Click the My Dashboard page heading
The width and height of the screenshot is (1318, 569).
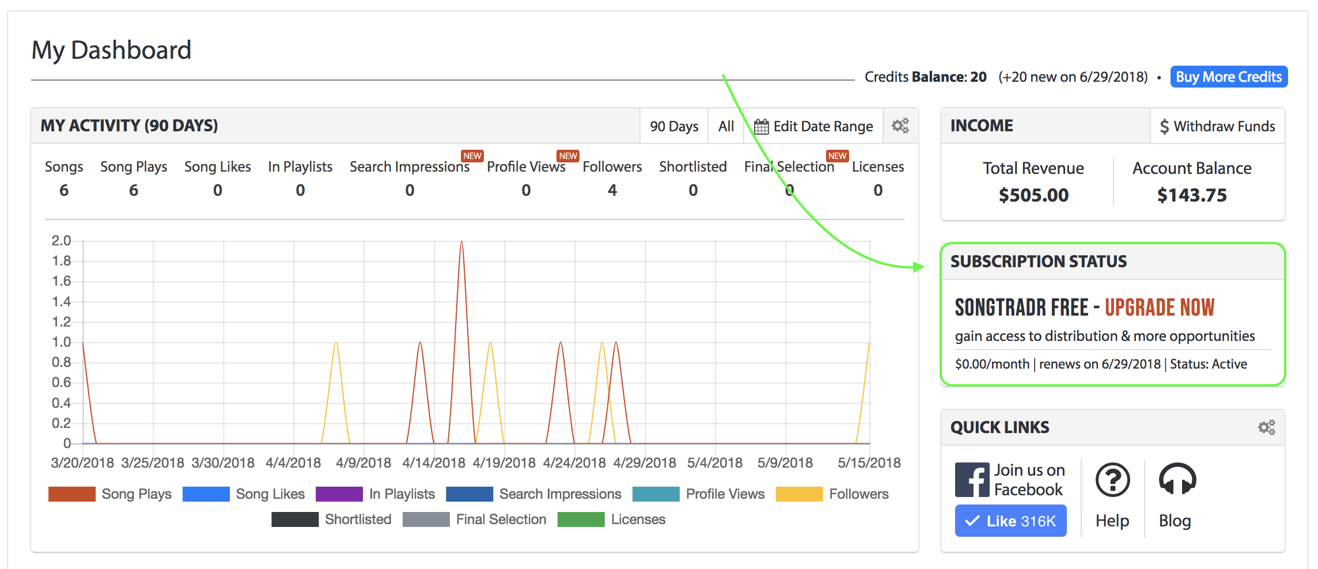(x=111, y=50)
